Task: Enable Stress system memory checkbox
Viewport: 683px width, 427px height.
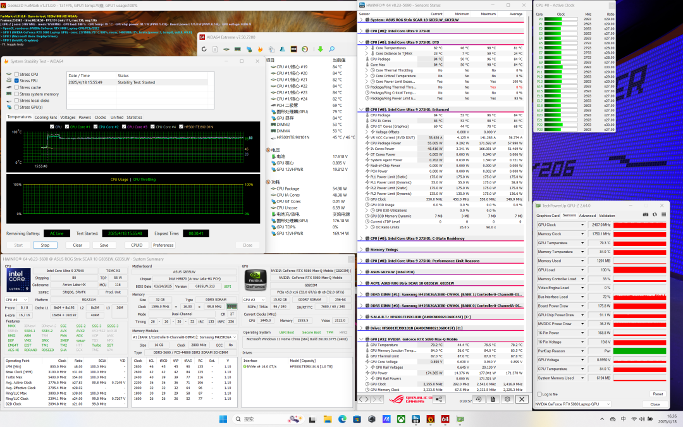Action: click(x=16, y=94)
